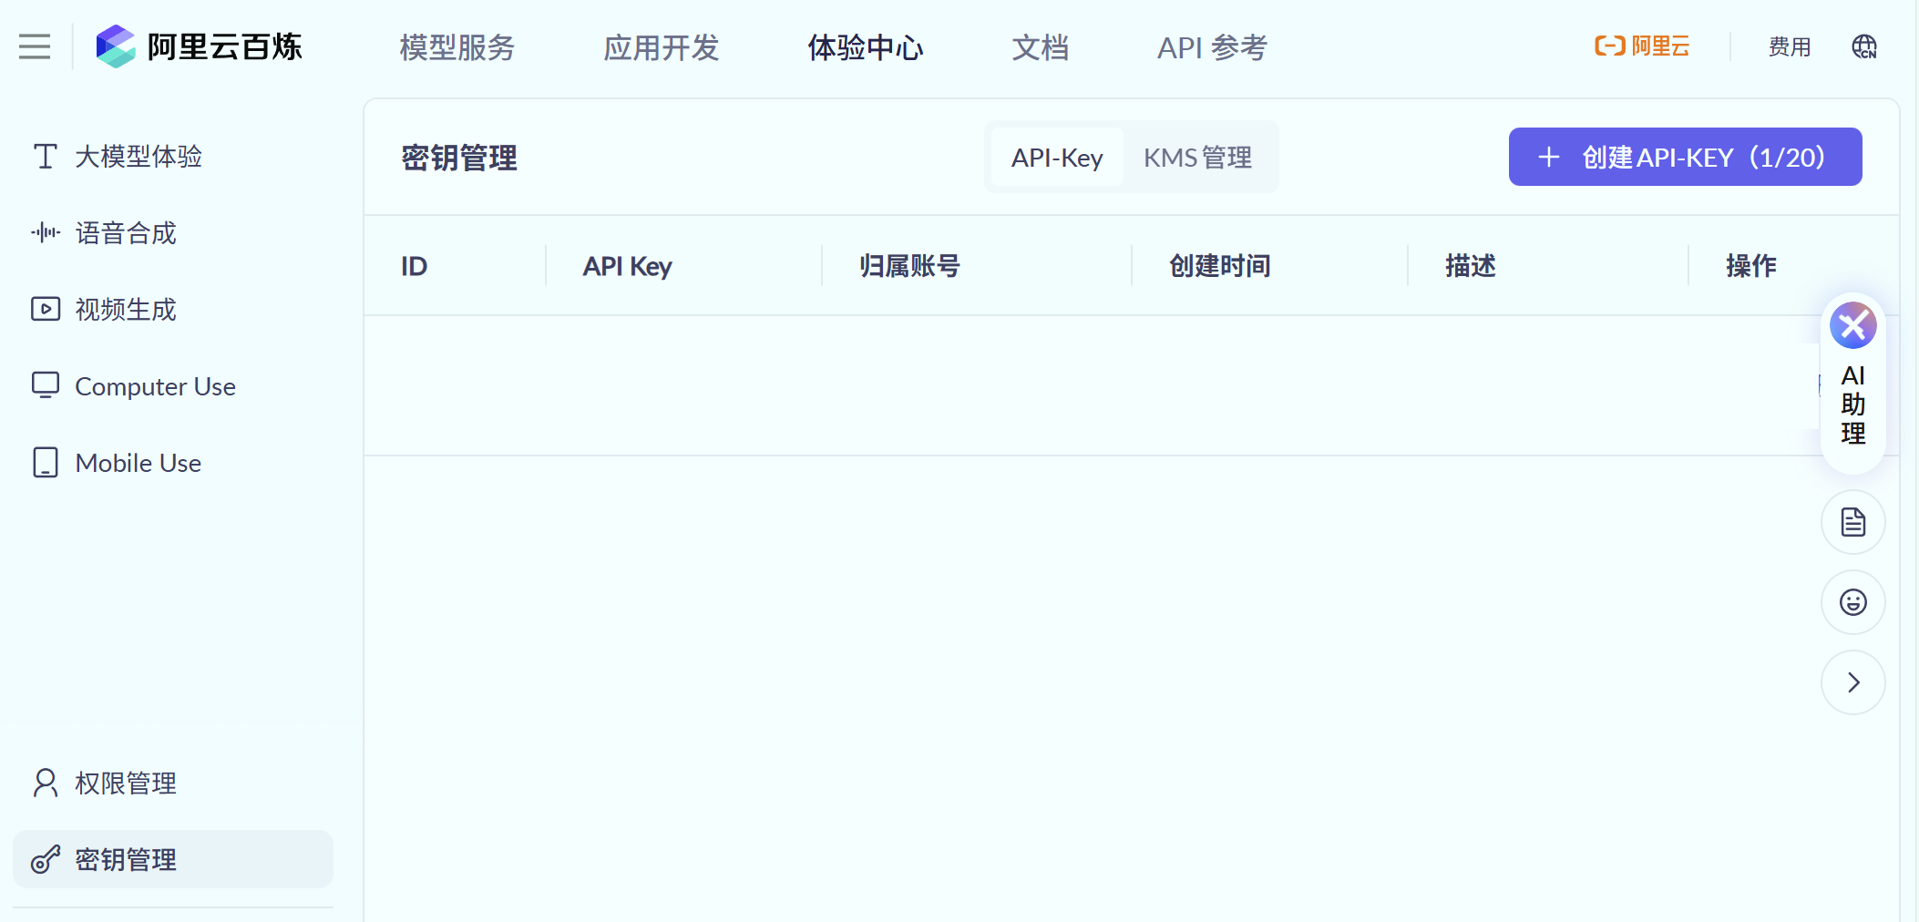Click the 归属账号 column header
The width and height of the screenshot is (1919, 922).
pos(909,266)
